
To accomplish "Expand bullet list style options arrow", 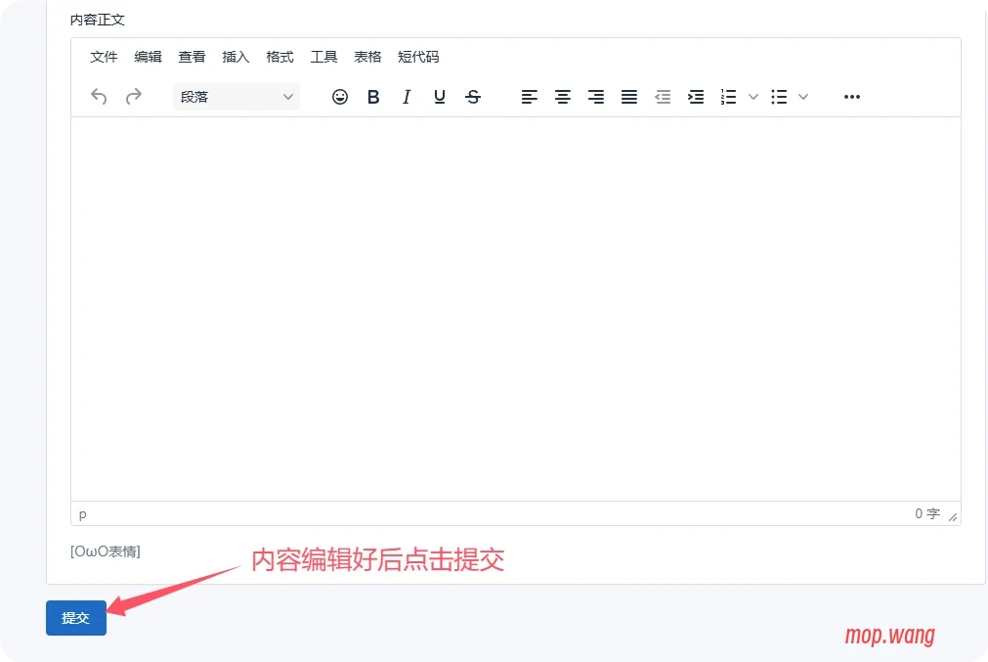I will tap(803, 97).
